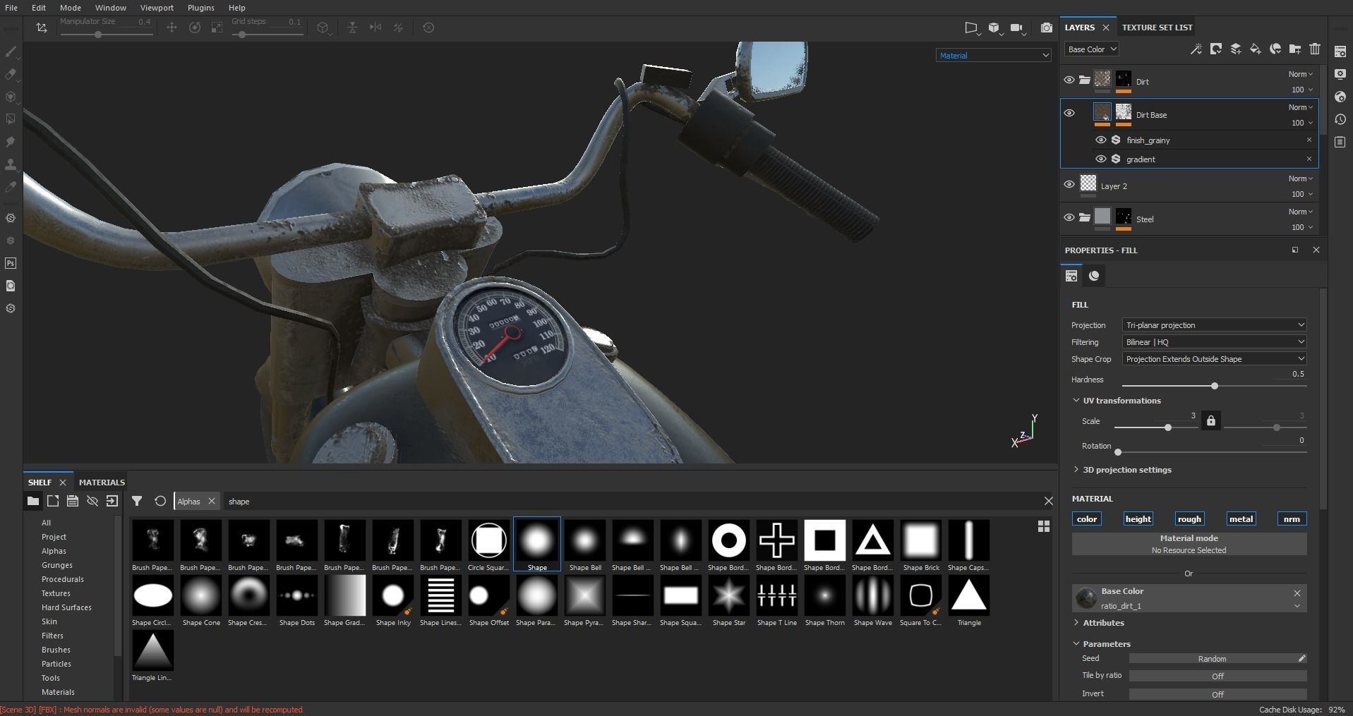
Task: Toggle the scale ratio lock
Action: tap(1210, 421)
